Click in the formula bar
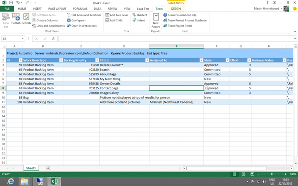Viewport: 298px width, 186px height. (x=176, y=39)
